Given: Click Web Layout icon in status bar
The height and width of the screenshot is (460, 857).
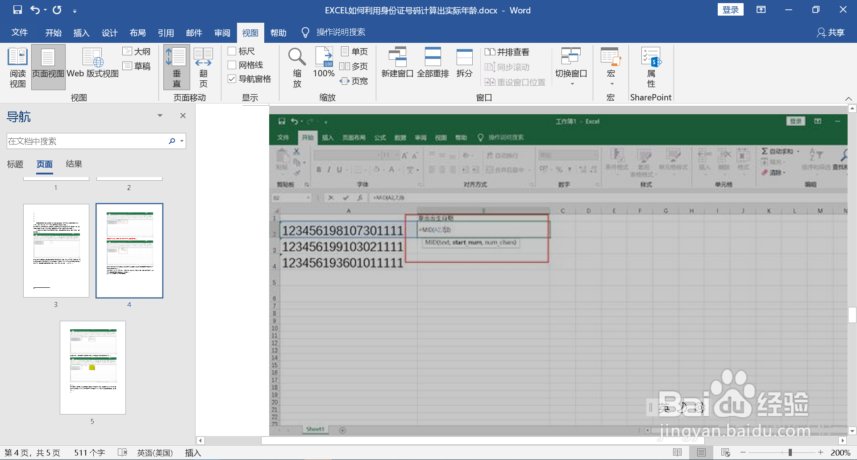Looking at the screenshot, I should tap(725, 452).
